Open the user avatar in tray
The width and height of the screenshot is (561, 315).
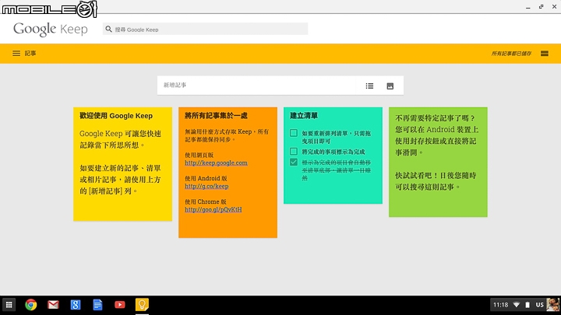click(552, 305)
